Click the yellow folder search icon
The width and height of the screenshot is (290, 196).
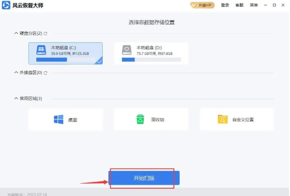pyautogui.click(x=223, y=120)
